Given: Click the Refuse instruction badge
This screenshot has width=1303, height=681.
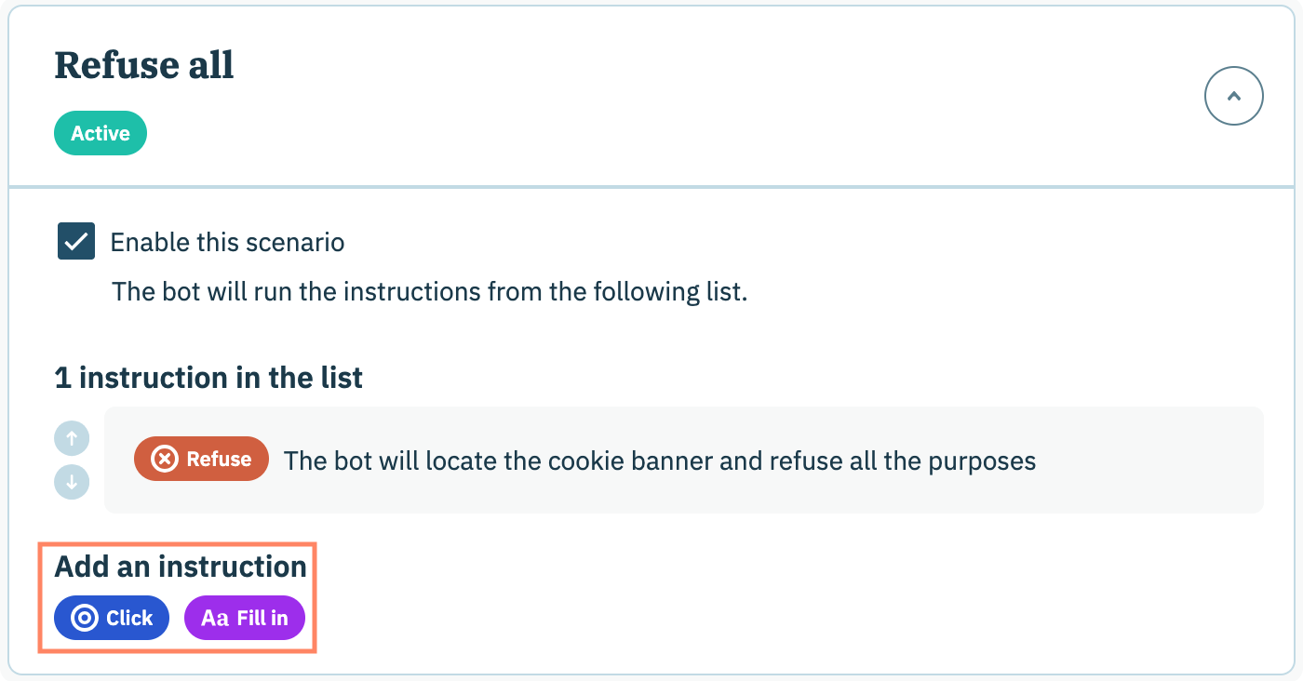Looking at the screenshot, I should click(201, 460).
